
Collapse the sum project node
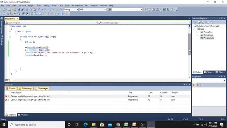(x=194, y=29)
